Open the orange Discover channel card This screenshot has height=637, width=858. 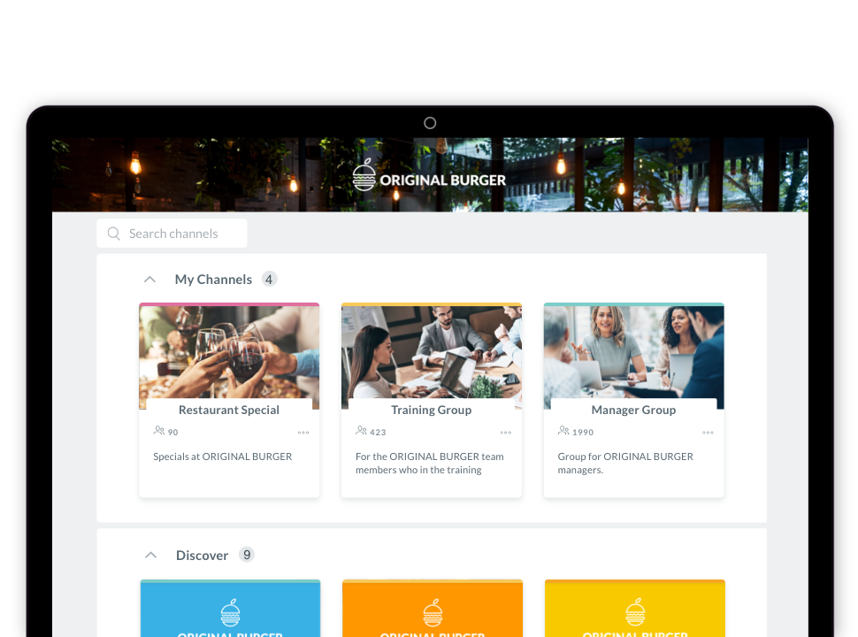click(x=433, y=608)
